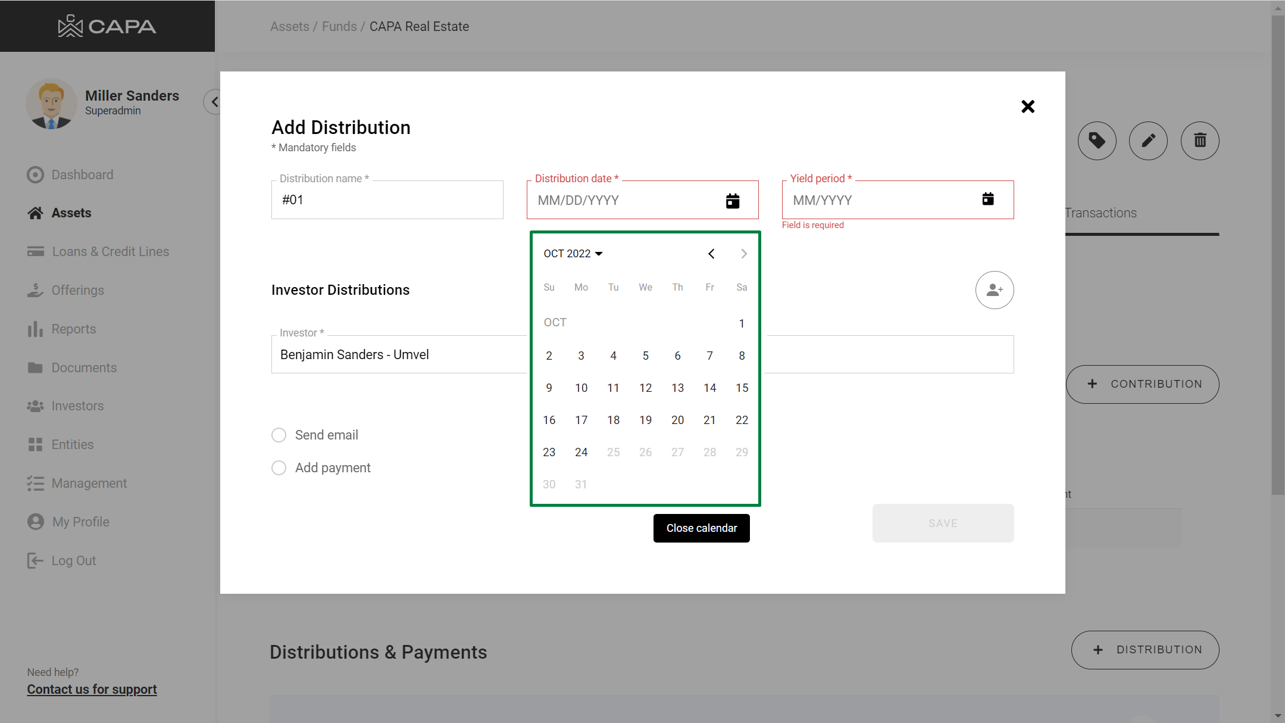Viewport: 1285px width, 723px height.
Task: Open the Yield period calendar icon
Action: pos(987,199)
